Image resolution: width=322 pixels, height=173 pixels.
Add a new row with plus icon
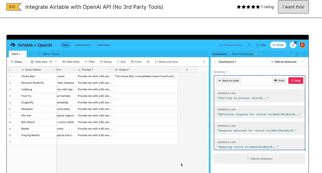pyautogui.click(x=10, y=142)
